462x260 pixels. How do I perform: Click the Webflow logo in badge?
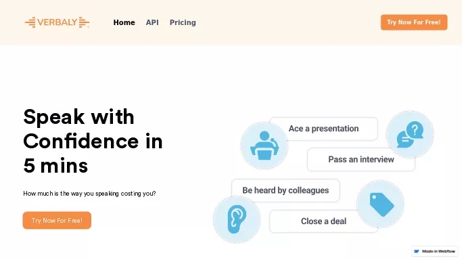point(416,251)
